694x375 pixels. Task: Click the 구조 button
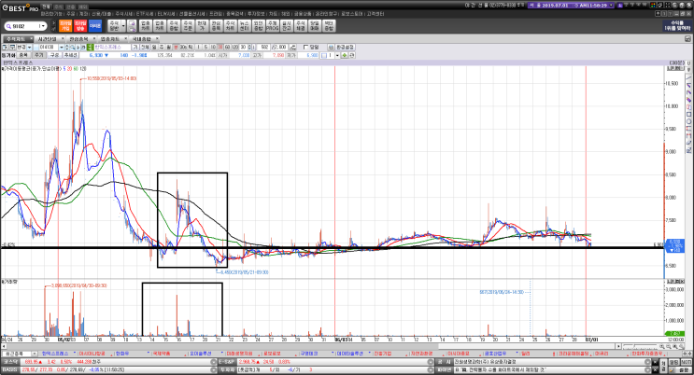tap(54, 55)
